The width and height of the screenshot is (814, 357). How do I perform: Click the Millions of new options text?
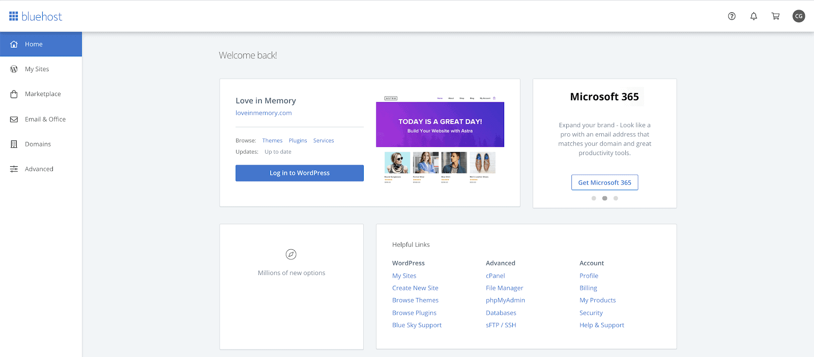(x=292, y=273)
